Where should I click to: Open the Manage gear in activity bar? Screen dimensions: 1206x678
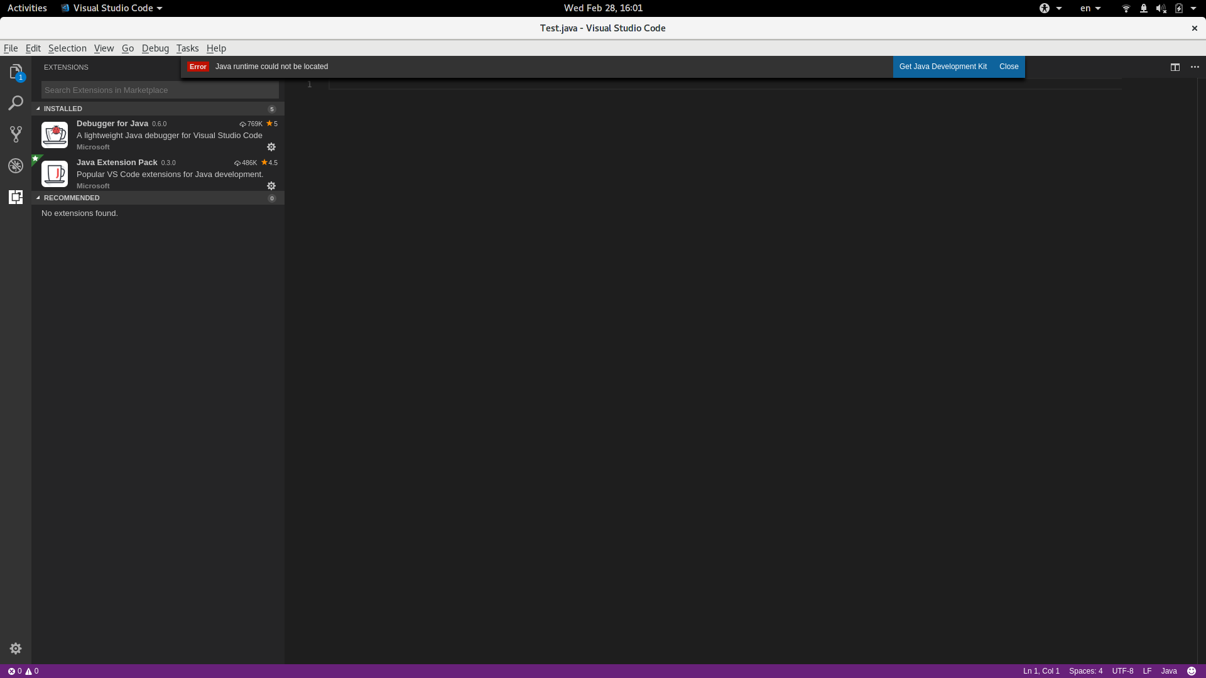[16, 648]
